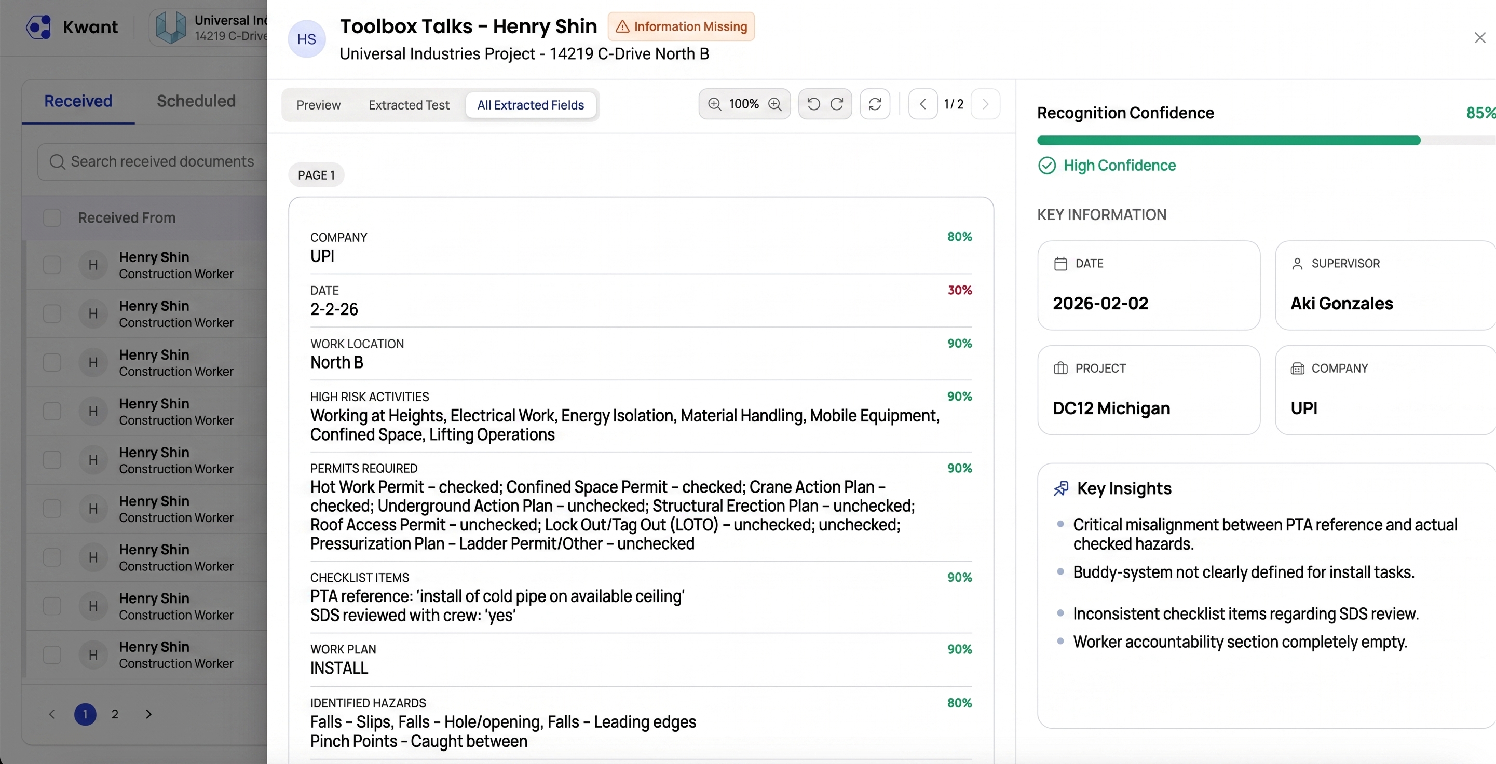This screenshot has width=1496, height=764.
Task: Rotate the document counter-clockwise
Action: pos(813,104)
